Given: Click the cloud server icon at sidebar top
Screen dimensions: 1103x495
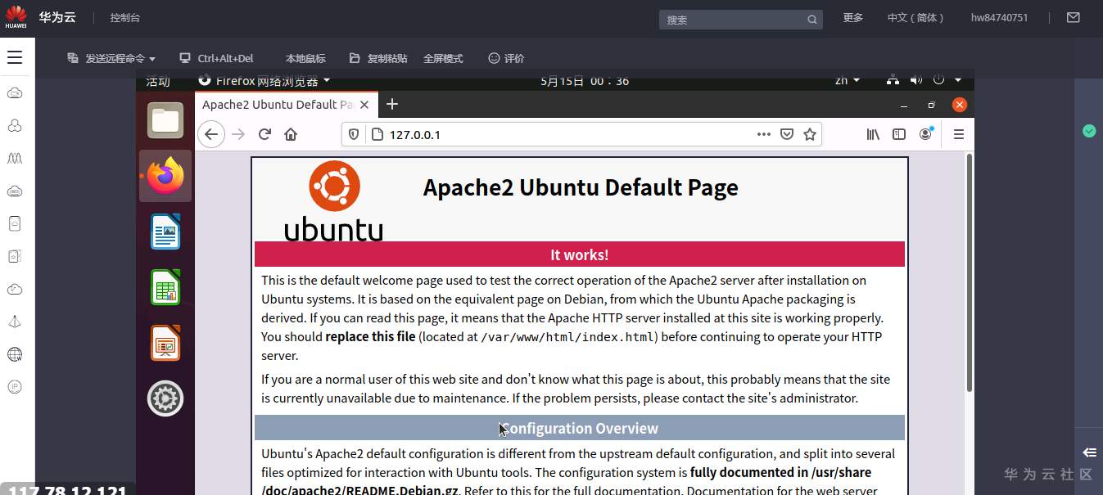Looking at the screenshot, I should (x=15, y=93).
